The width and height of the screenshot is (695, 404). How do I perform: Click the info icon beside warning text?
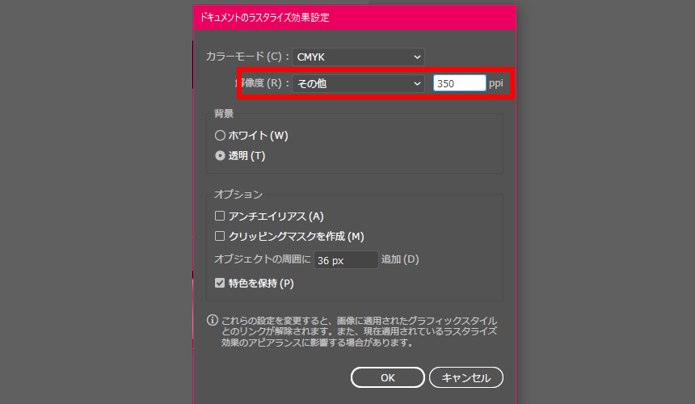pos(213,320)
